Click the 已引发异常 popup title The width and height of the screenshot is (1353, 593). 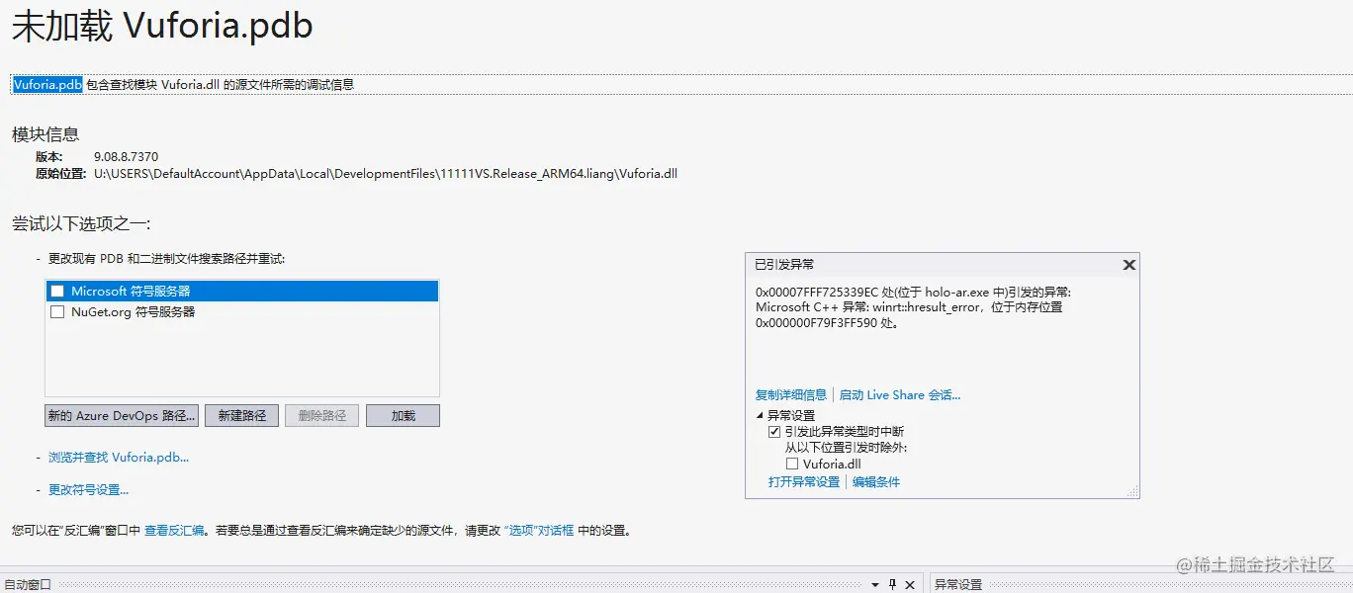pos(784,265)
